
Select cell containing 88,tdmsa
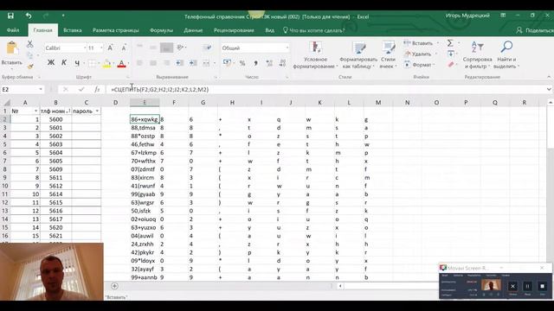tap(145, 128)
